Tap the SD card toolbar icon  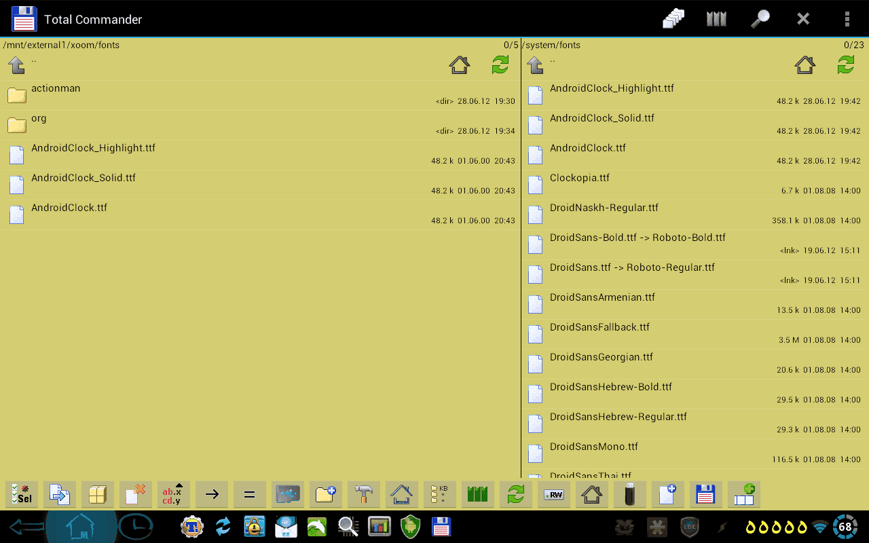(288, 495)
